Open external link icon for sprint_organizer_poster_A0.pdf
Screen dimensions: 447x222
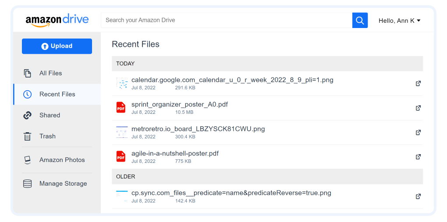tap(418, 108)
